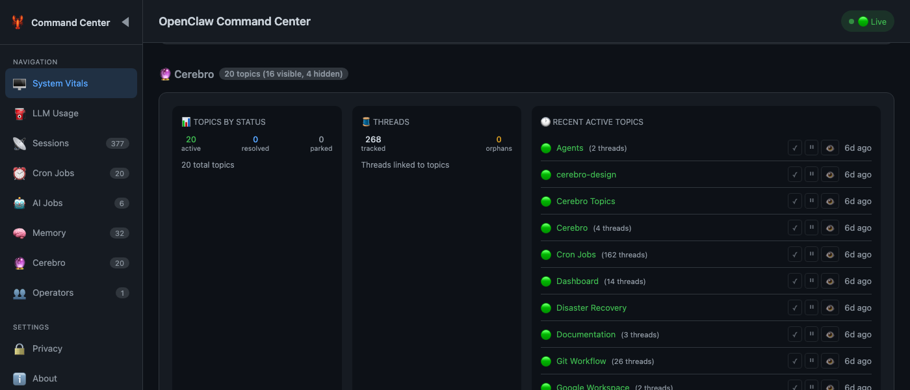
Task: Hide the Cerebro Topics row via its eye icon
Action: click(x=830, y=201)
